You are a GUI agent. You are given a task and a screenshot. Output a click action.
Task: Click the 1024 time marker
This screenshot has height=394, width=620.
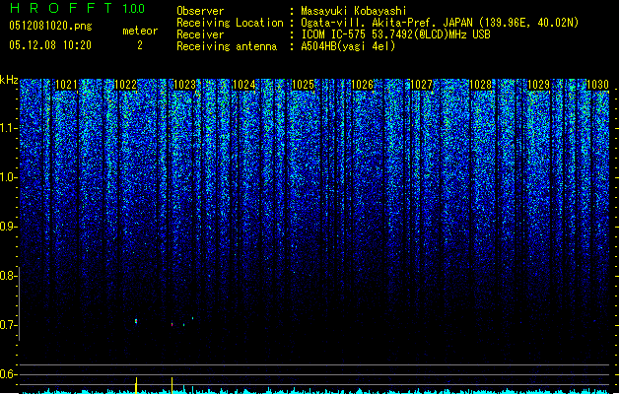244,85
